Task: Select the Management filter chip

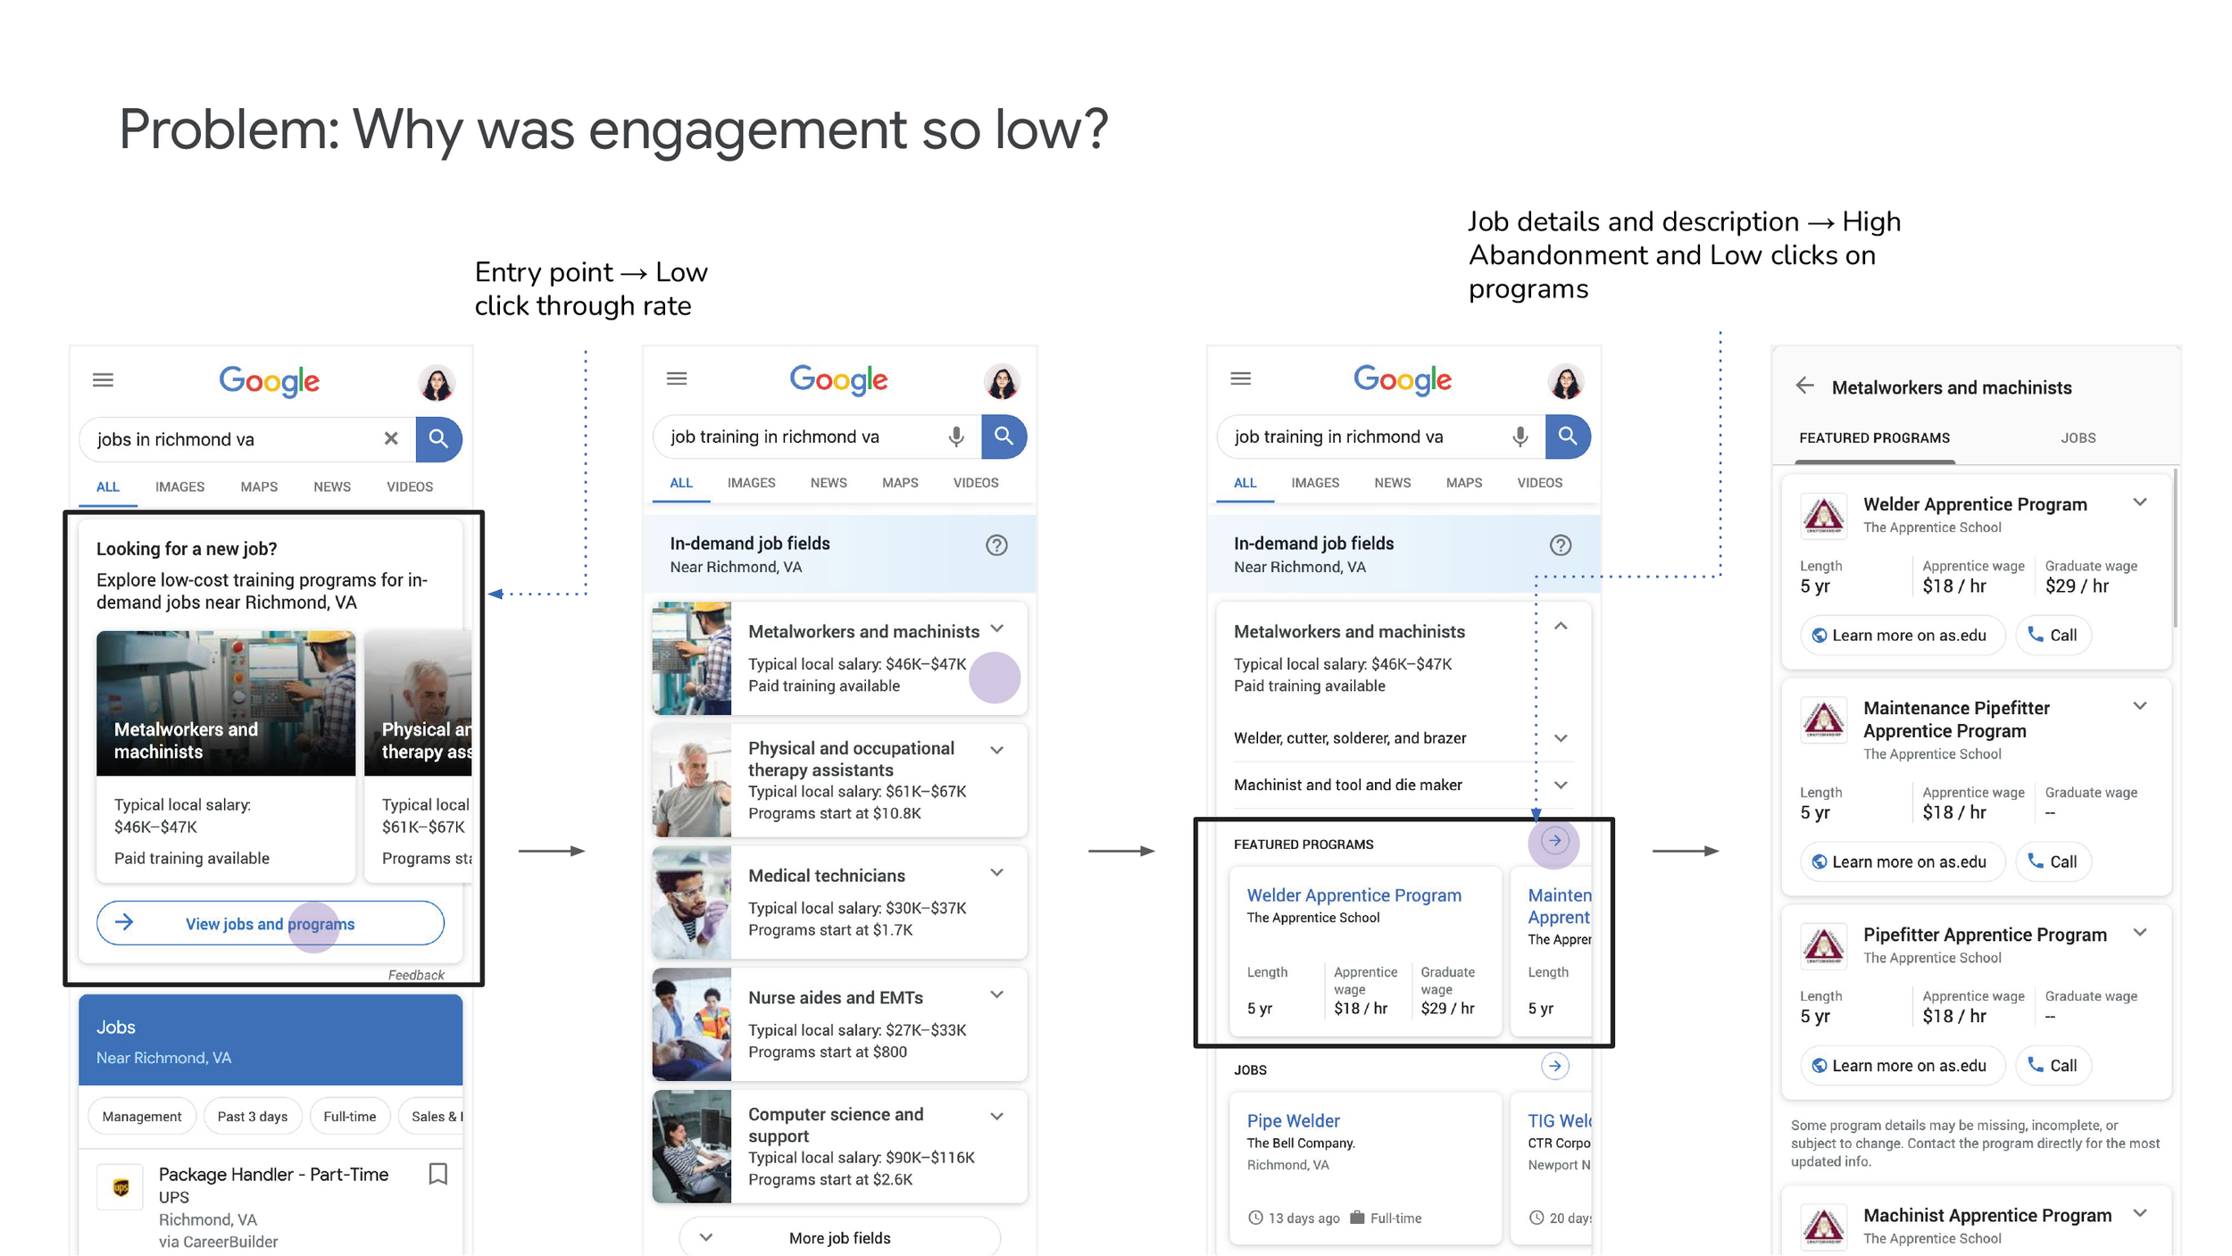Action: tap(141, 1116)
